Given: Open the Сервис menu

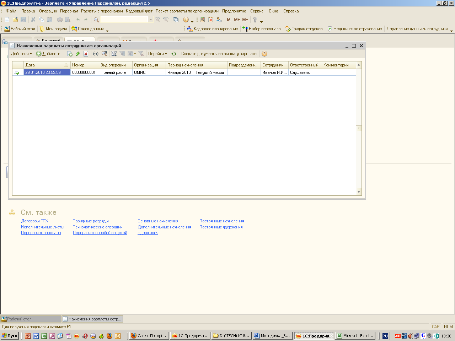Looking at the screenshot, I should point(257,11).
